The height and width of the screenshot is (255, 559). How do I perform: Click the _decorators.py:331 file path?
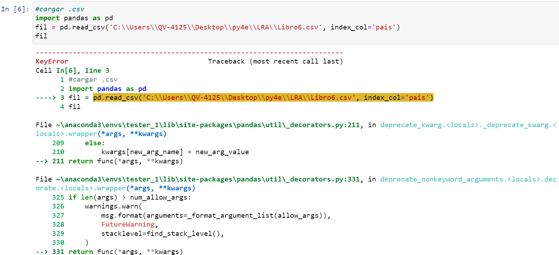click(208, 179)
